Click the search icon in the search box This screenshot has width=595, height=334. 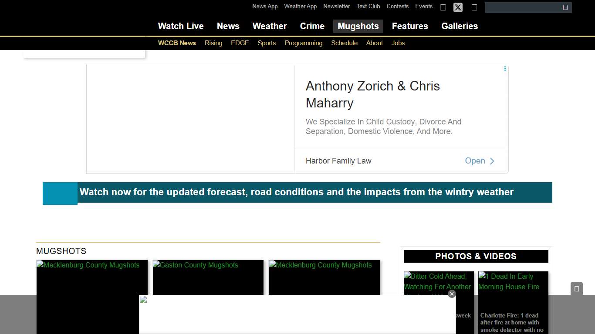click(565, 7)
